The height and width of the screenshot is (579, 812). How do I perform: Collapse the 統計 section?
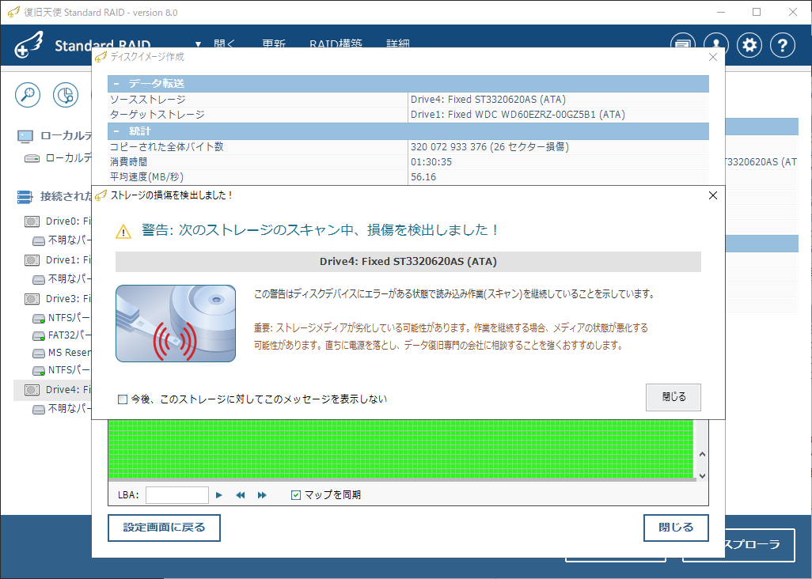[x=116, y=131]
